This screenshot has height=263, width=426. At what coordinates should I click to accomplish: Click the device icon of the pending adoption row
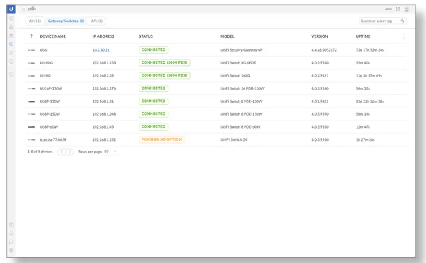[31, 139]
